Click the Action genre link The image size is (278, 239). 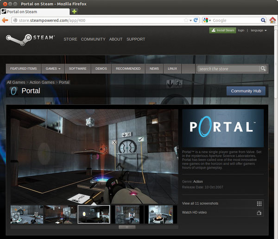(198, 181)
